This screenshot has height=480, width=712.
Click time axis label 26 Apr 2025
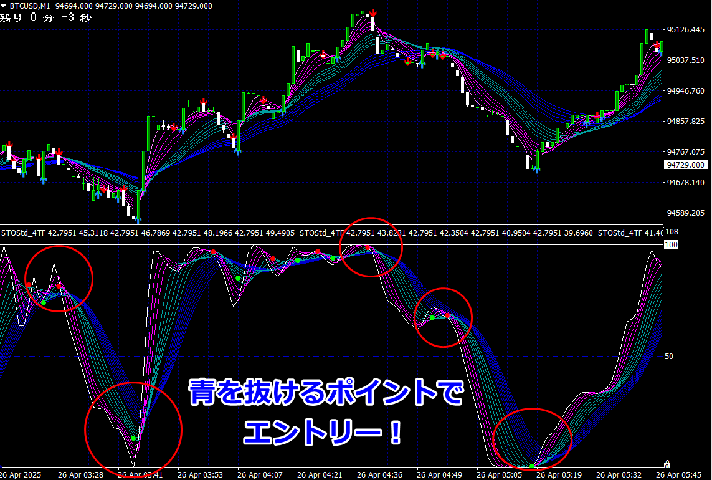(21, 474)
